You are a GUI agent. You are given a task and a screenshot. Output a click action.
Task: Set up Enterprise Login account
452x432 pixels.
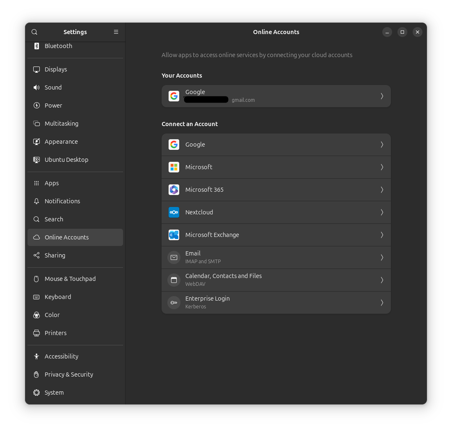(x=276, y=303)
